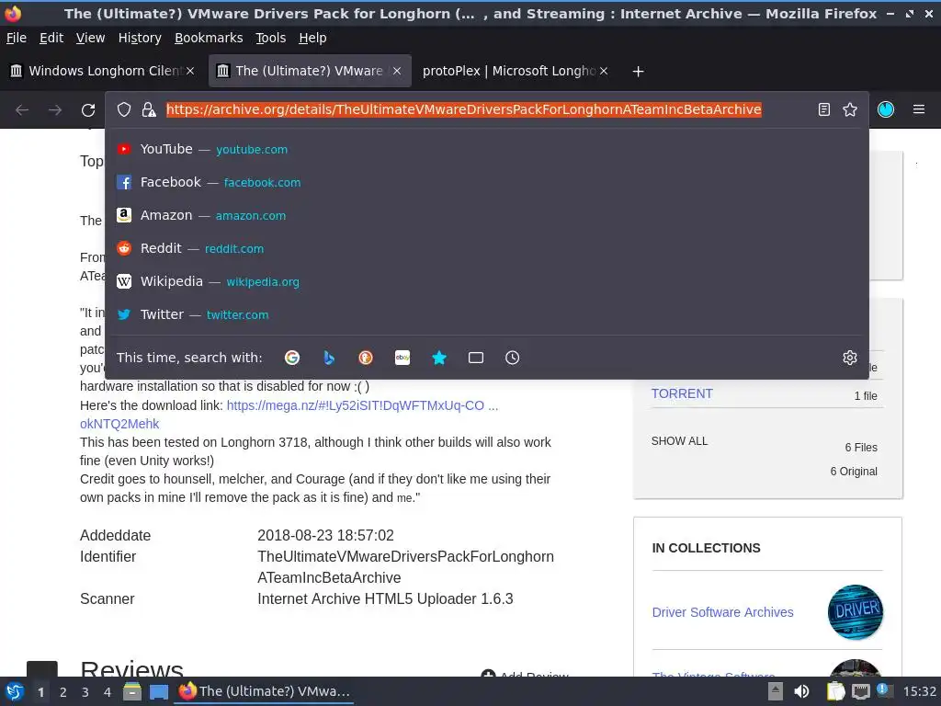Viewport: 941px width, 706px height.
Task: Open the Firefox hamburger menu
Action: point(918,109)
